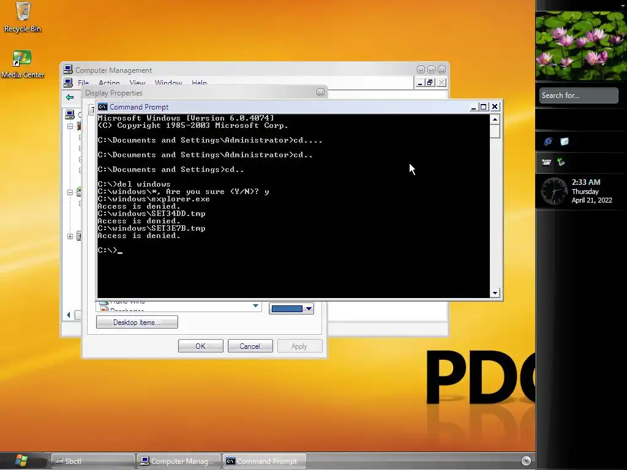Open the desktop color dropdown in Display Properties
The image size is (627, 470).
(x=309, y=308)
